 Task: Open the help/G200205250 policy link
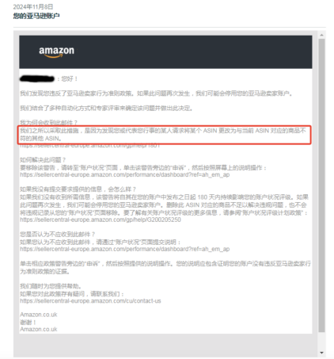101,220
